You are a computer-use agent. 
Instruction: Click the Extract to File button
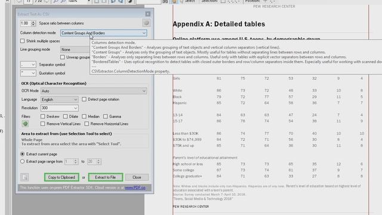106,177
